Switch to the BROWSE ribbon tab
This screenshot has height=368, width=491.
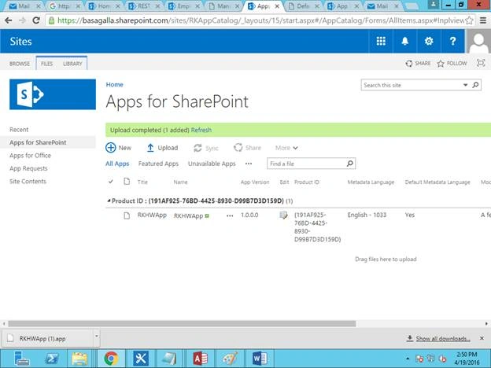(x=20, y=64)
